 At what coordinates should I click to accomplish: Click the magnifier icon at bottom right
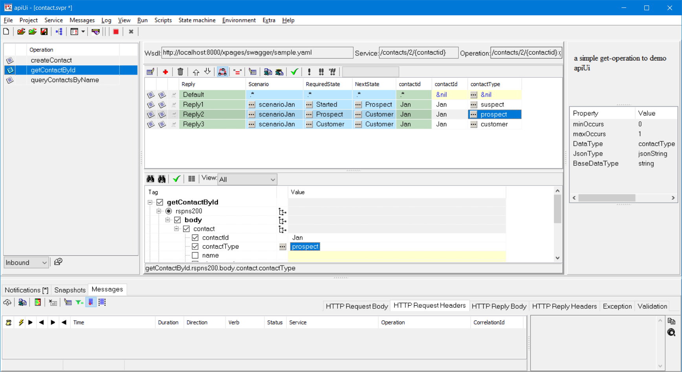[x=671, y=333]
